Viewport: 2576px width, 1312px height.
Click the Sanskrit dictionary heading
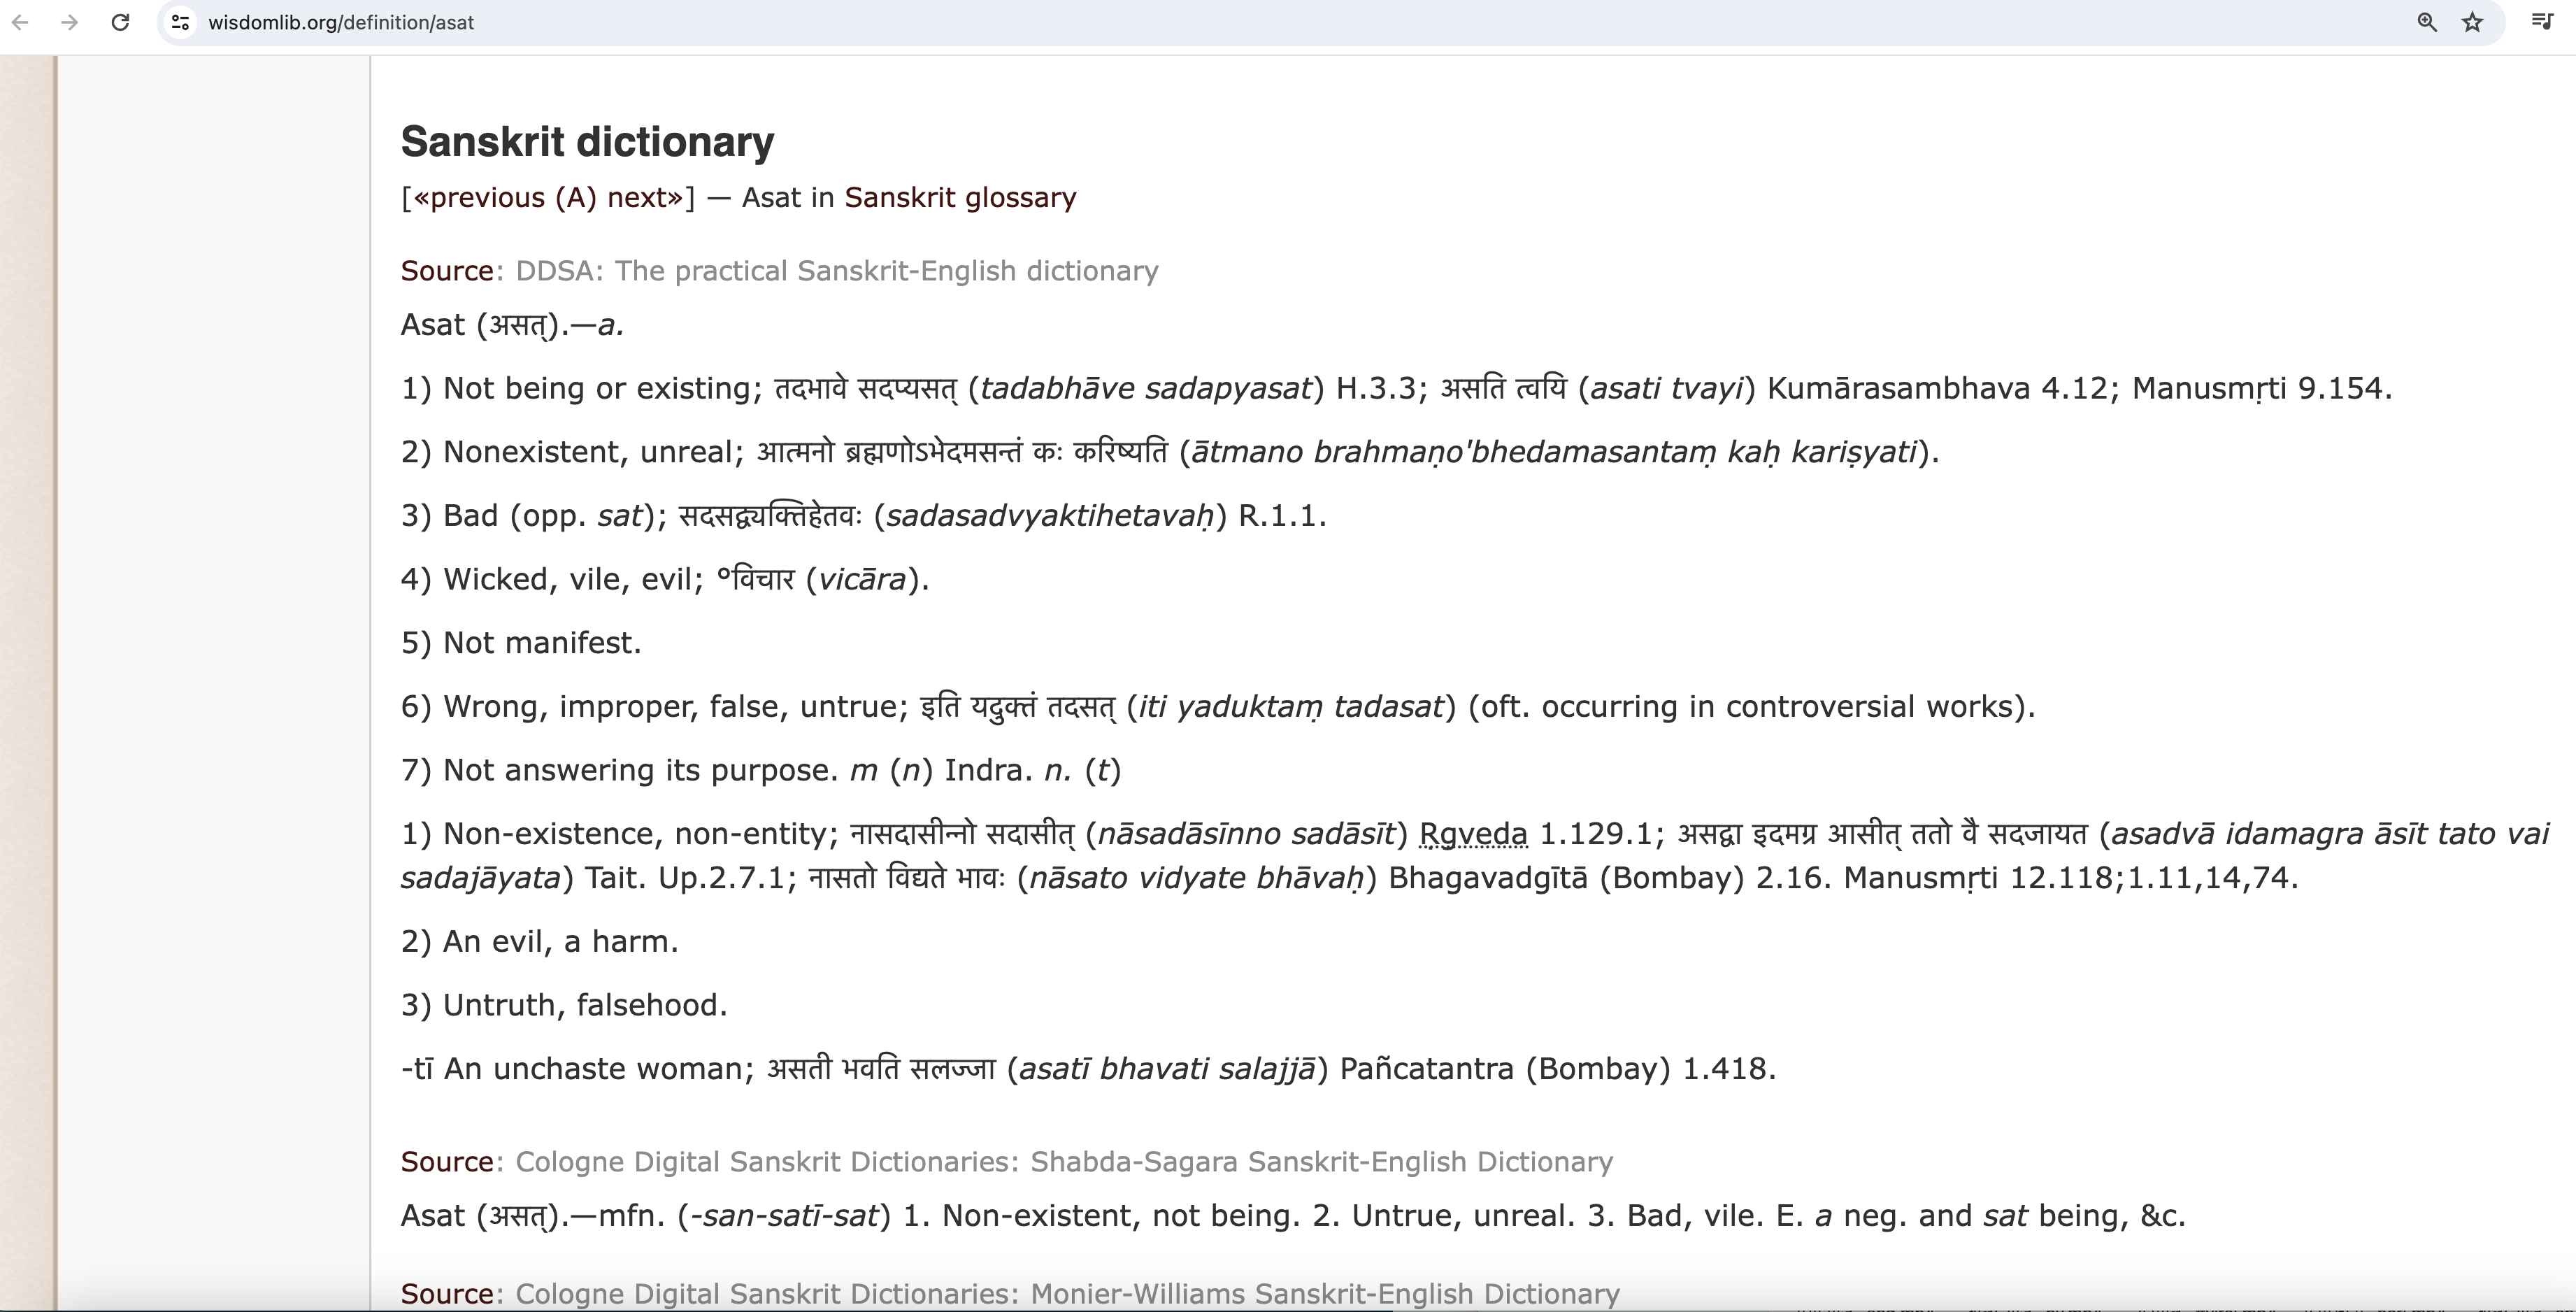point(587,142)
